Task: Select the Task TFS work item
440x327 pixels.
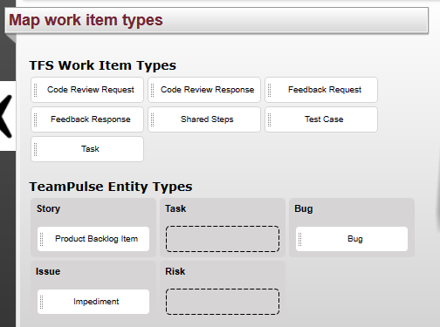Action: (87, 149)
